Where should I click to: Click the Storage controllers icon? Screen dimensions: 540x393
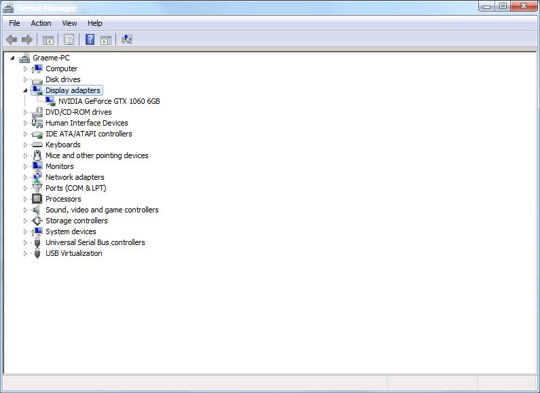pos(37,221)
